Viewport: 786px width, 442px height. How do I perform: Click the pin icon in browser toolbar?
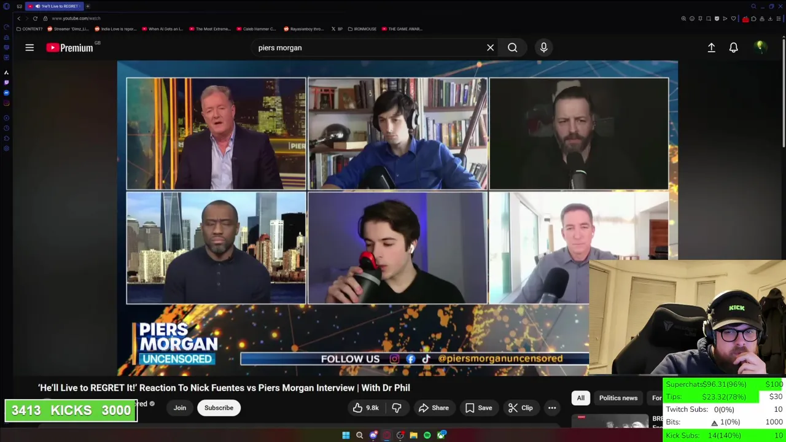[x=700, y=18]
